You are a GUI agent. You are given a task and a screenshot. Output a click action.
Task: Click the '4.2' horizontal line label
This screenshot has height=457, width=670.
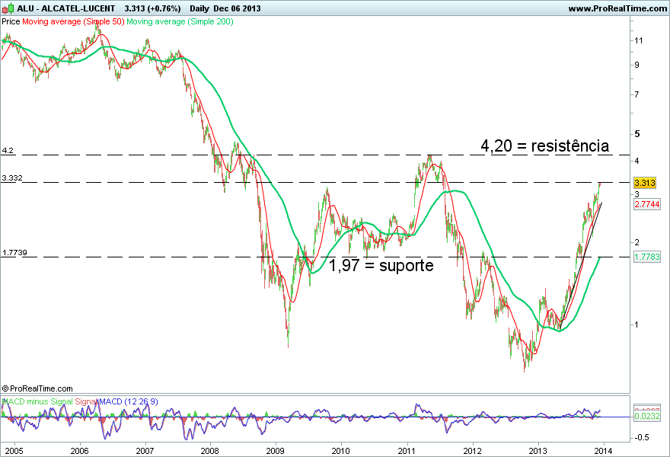pos(8,151)
